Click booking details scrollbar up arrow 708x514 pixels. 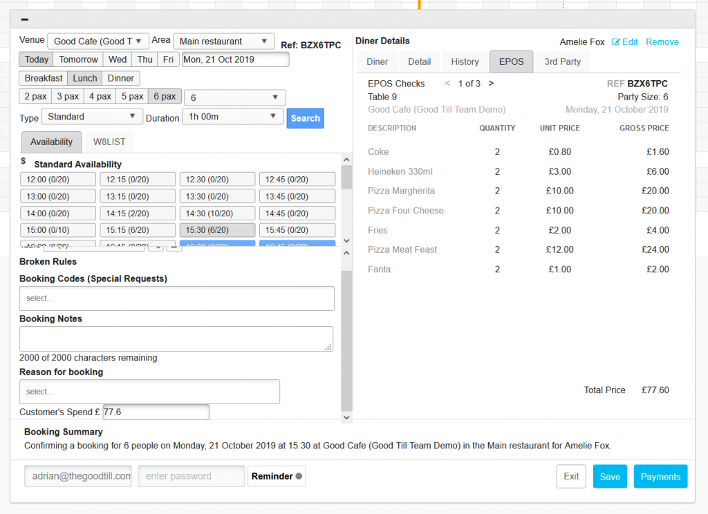346,253
